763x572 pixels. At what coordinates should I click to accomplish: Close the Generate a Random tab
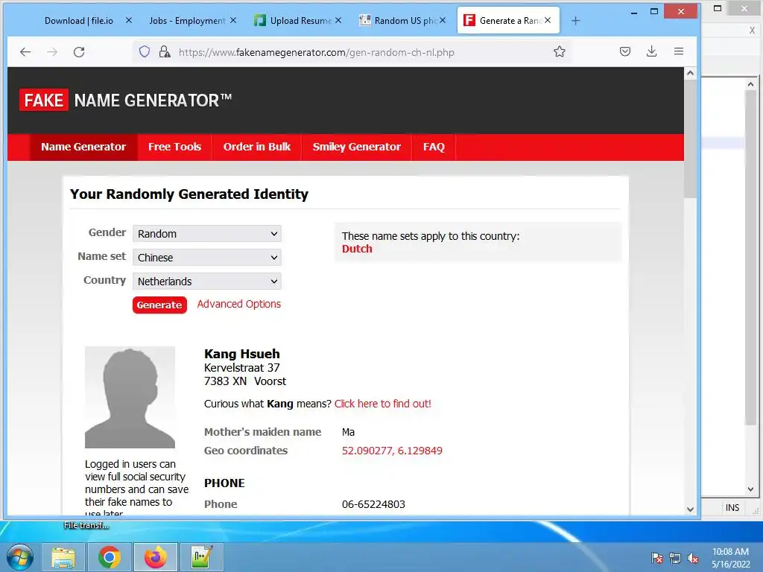(x=548, y=20)
